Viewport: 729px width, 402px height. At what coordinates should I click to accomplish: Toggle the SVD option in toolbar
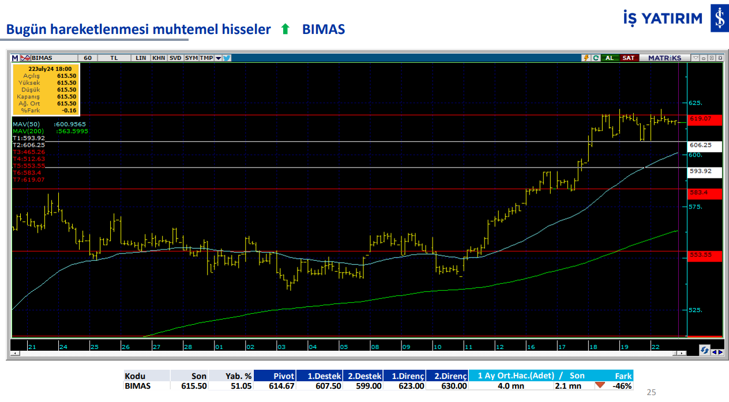(x=175, y=58)
